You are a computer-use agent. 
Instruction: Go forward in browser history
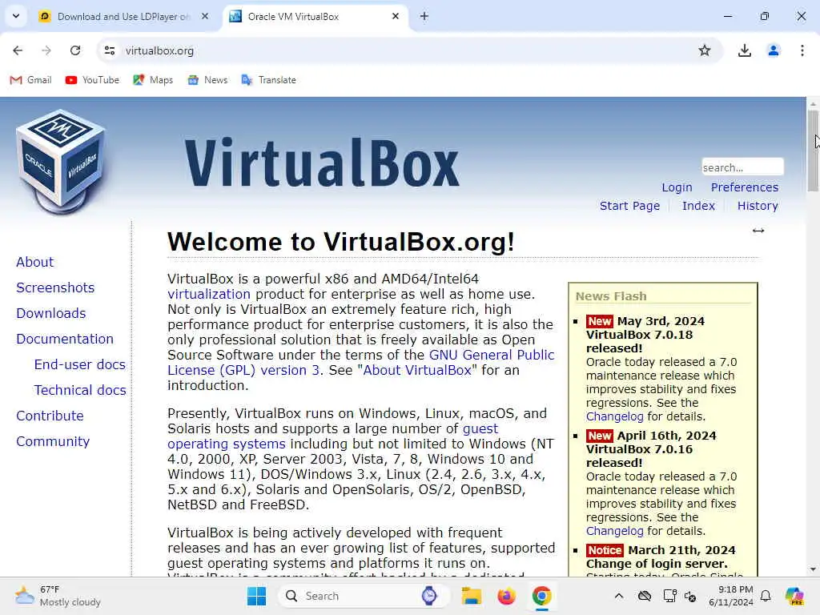click(x=46, y=50)
